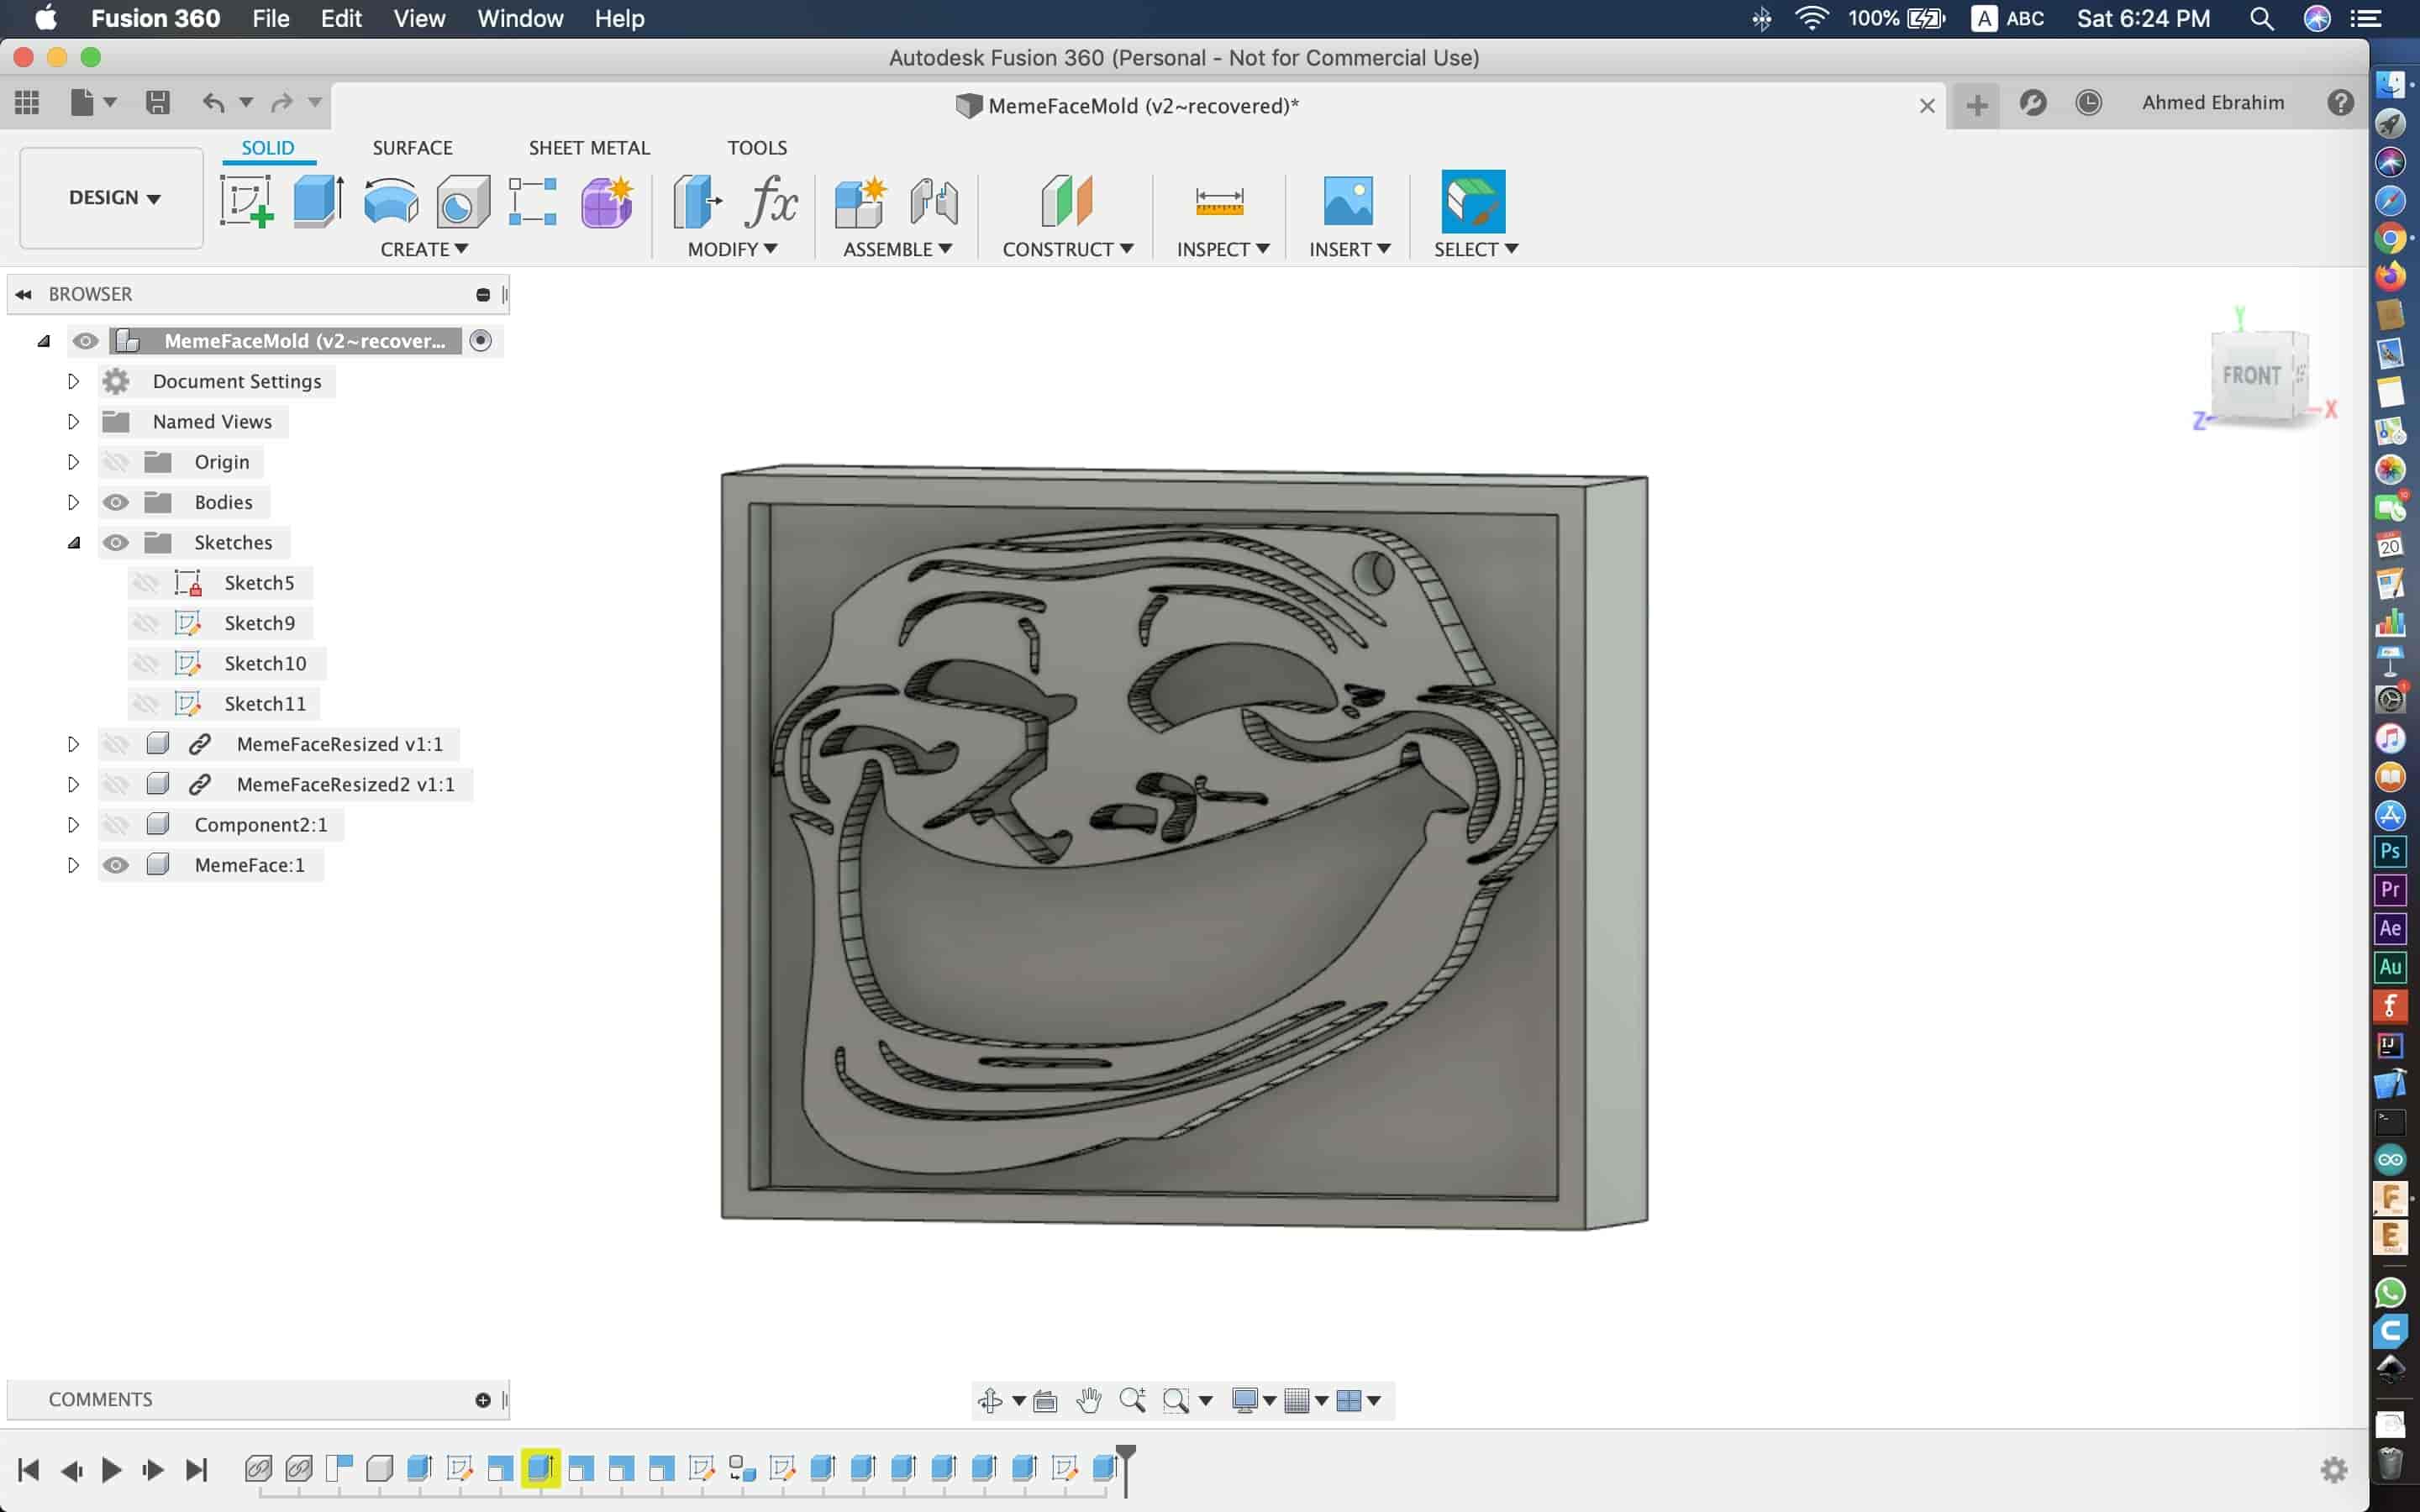Screen dimensions: 2420x1512
Task: Click the Extensions icon beside new tab
Action: pyautogui.click(x=2033, y=102)
